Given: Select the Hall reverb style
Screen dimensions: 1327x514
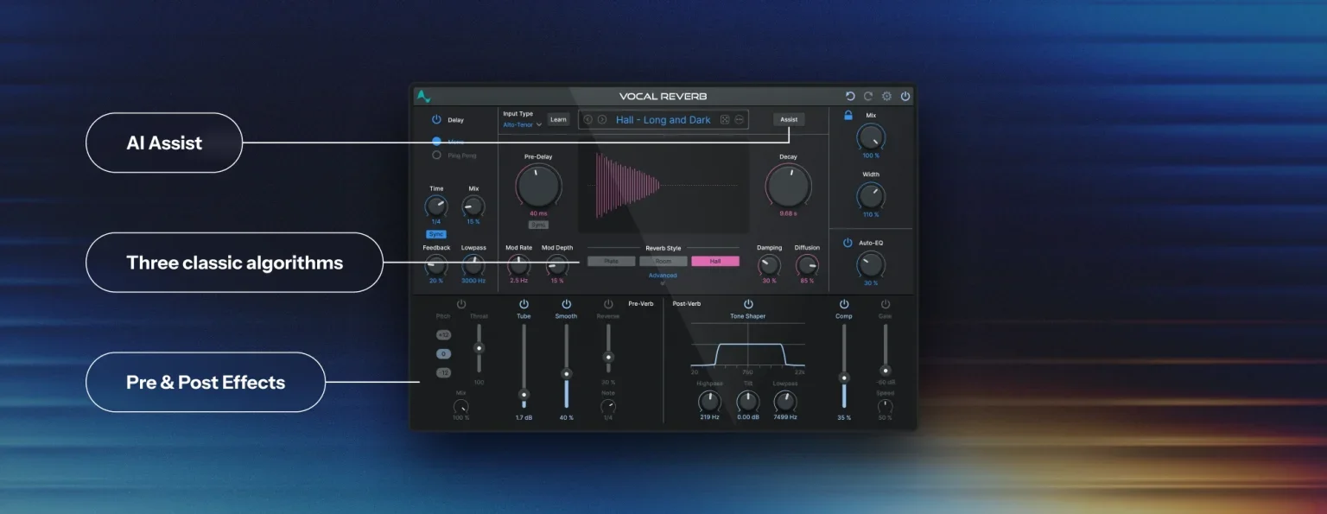Looking at the screenshot, I should click(x=715, y=261).
